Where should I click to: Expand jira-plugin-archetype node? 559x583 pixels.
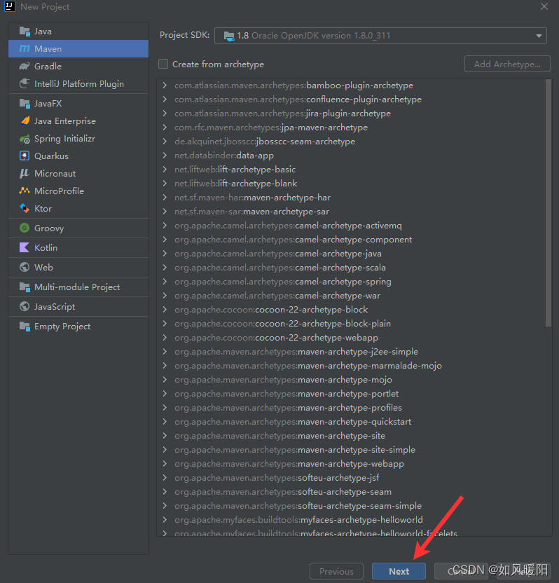(165, 114)
